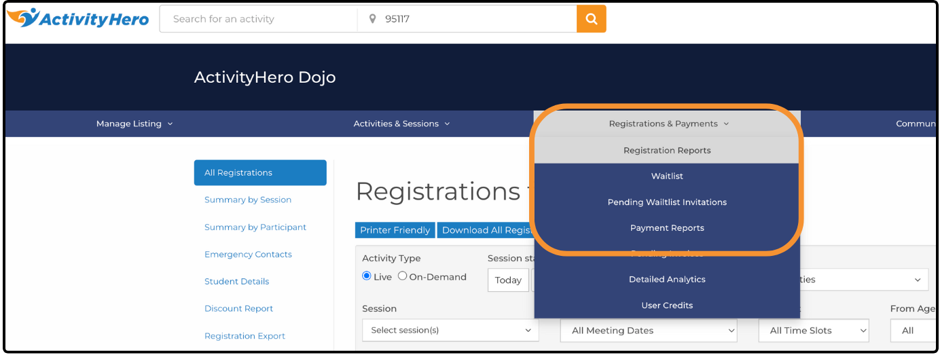Open Pending Waitlist Invitations

click(x=667, y=202)
